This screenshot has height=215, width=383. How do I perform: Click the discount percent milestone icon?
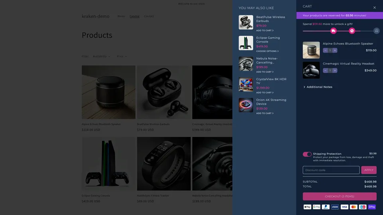(352, 31)
